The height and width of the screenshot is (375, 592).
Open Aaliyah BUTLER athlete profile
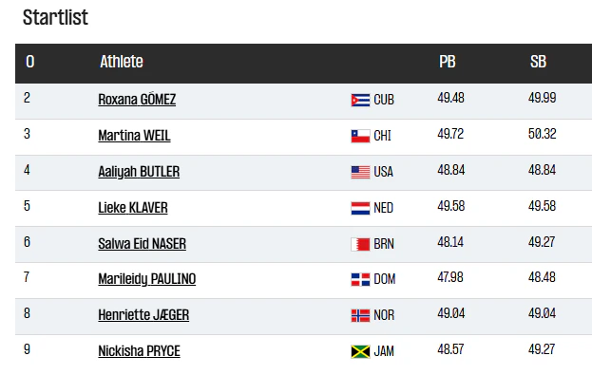pyautogui.click(x=139, y=172)
